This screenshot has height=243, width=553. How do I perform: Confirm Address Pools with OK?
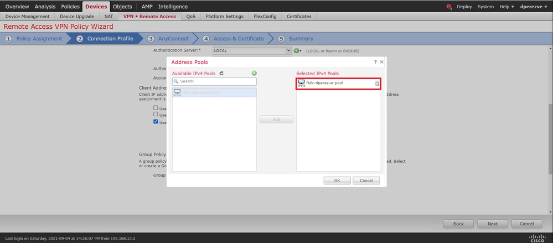[x=337, y=180]
